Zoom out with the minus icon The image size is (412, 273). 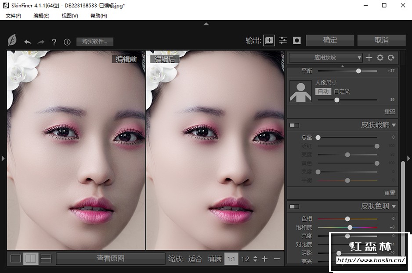tap(277, 259)
